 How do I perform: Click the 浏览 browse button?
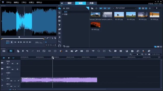pos(66,47)
